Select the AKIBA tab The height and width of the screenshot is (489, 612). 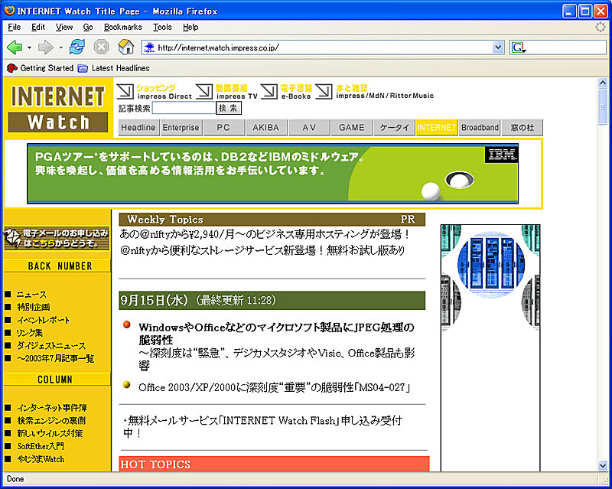(265, 127)
